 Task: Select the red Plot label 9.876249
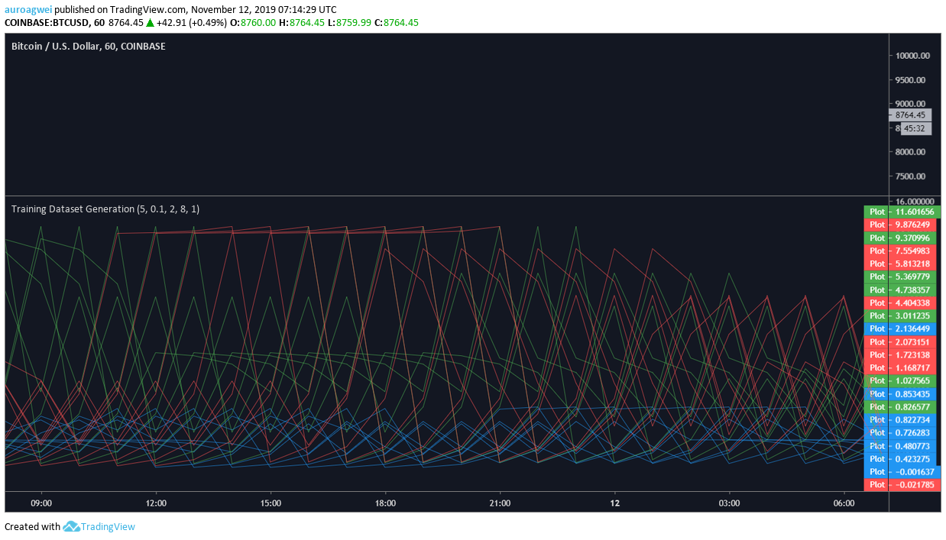[899, 225]
